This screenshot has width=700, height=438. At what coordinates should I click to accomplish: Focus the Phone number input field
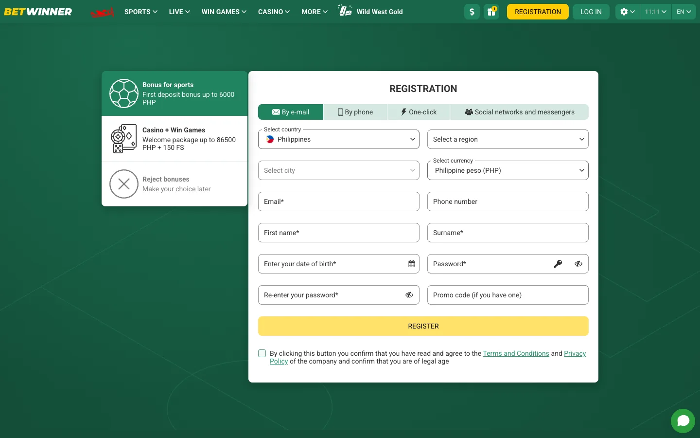pyautogui.click(x=508, y=201)
